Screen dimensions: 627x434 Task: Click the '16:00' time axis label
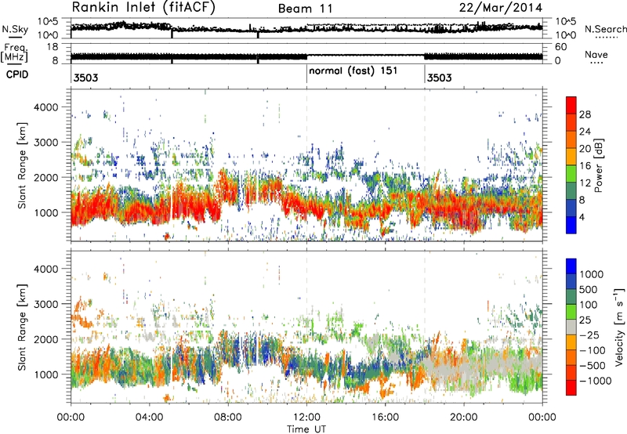[x=385, y=418]
